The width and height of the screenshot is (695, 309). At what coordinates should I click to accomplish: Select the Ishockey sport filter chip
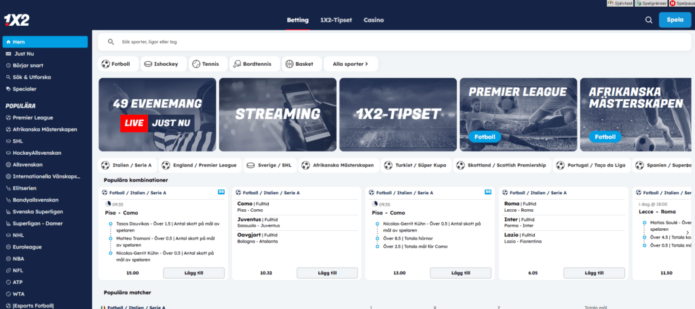click(163, 64)
